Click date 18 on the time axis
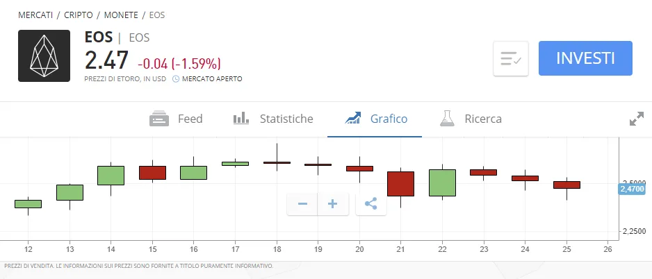This screenshot has width=652, height=279. 277,249
